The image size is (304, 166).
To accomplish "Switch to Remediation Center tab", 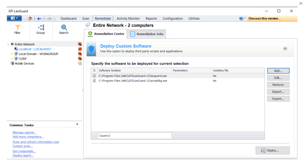I will click(x=106, y=34).
